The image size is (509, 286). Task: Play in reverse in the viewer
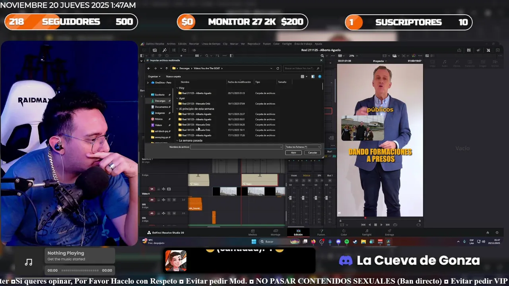pos(369,225)
